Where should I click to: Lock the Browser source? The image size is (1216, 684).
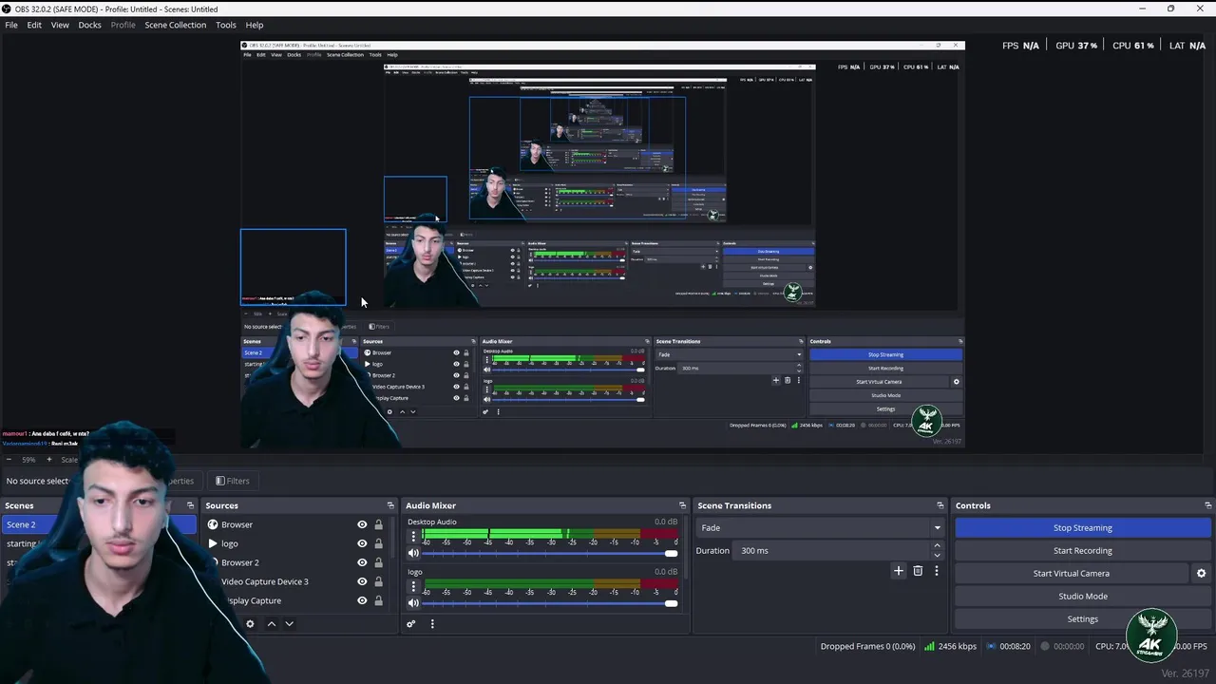[378, 524]
